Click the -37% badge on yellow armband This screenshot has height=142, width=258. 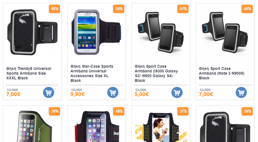(x=183, y=111)
